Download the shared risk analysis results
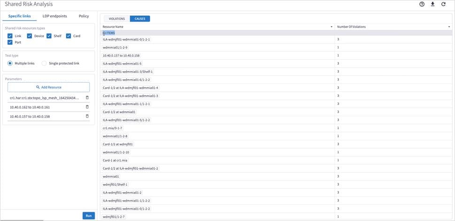This screenshot has width=455, height=221. click(x=432, y=4)
